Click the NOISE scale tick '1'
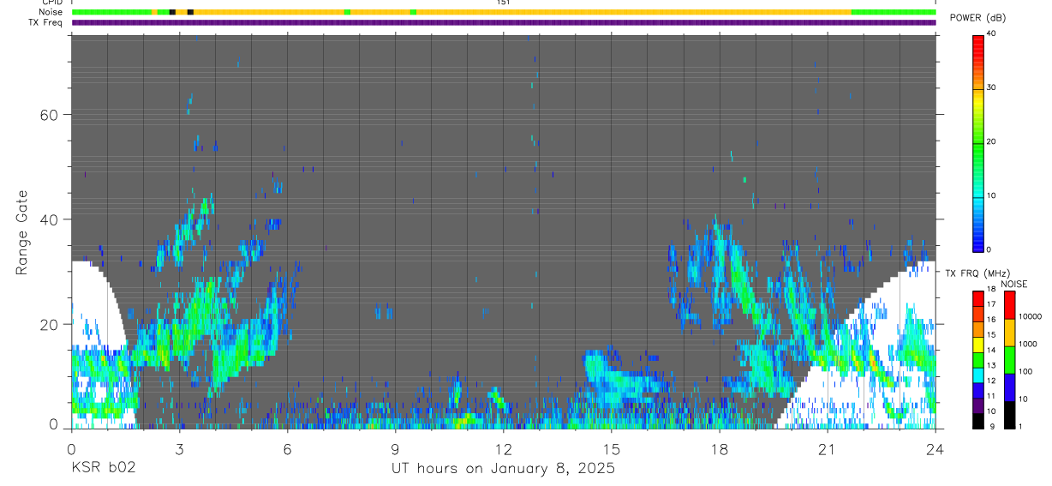This screenshot has width=1052, height=486. pos(1020,427)
